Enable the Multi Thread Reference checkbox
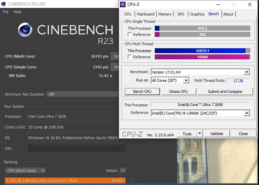The width and height of the screenshot is (259, 185). pos(129,57)
